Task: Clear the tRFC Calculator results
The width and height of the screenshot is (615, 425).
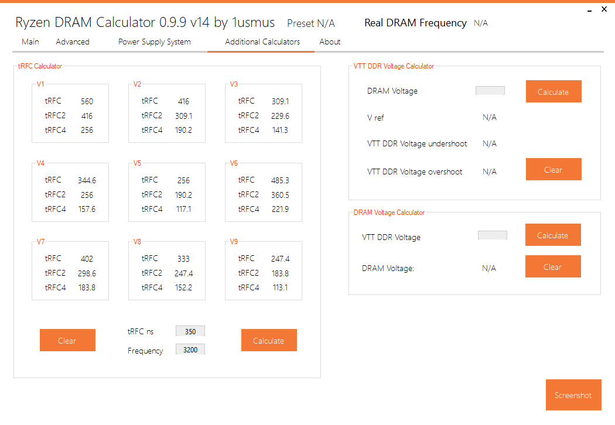Action: 67,340
